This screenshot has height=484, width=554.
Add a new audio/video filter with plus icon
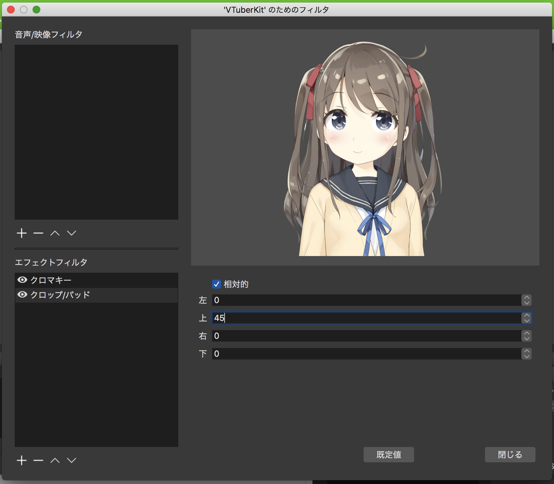click(22, 233)
